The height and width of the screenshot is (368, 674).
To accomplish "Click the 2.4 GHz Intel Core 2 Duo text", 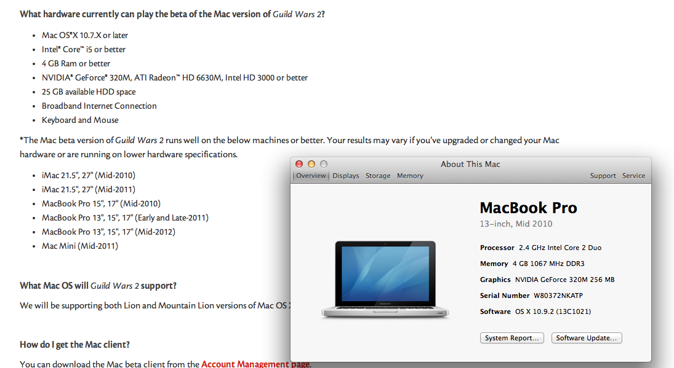I will pyautogui.click(x=560, y=248).
